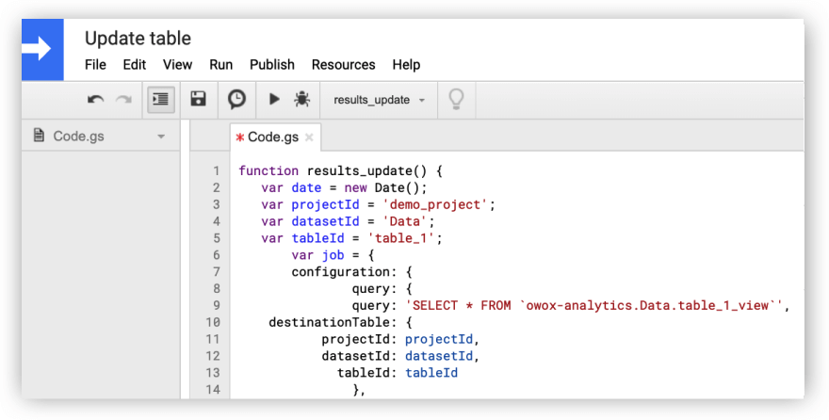Save the script with the floppy disk icon
Screen dimensions: 829x420
198,99
